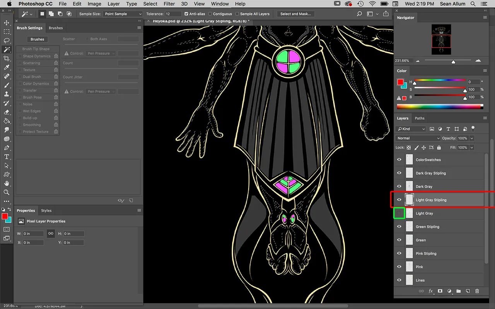This screenshot has height=309, width=495.
Task: Click the link width and height icon
Action: (51, 233)
